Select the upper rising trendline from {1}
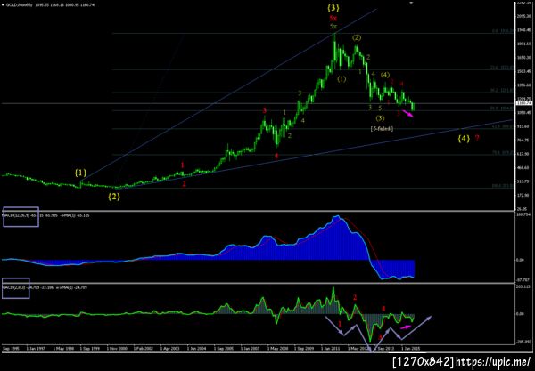The height and width of the screenshot is (371, 535). (228, 96)
